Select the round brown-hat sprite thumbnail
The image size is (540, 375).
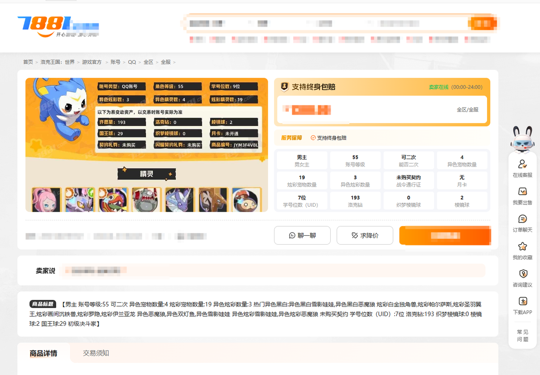[x=246, y=199]
